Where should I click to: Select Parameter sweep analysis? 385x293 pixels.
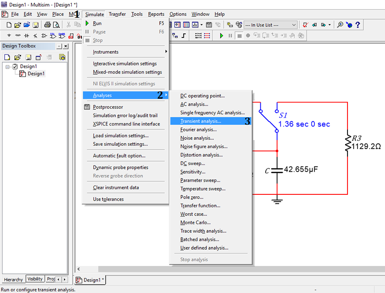click(211, 180)
